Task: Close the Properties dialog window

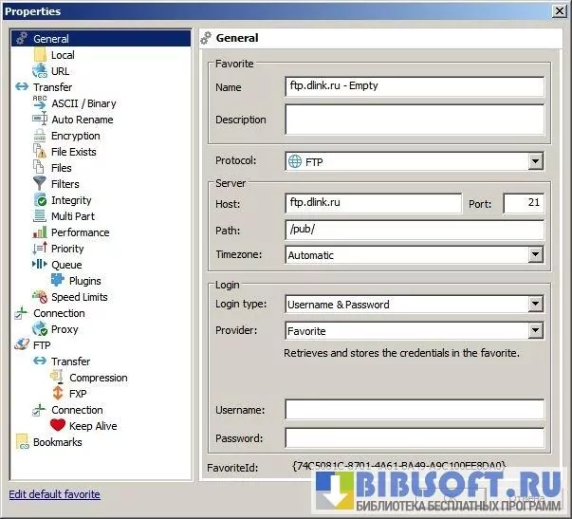Action: point(560,11)
